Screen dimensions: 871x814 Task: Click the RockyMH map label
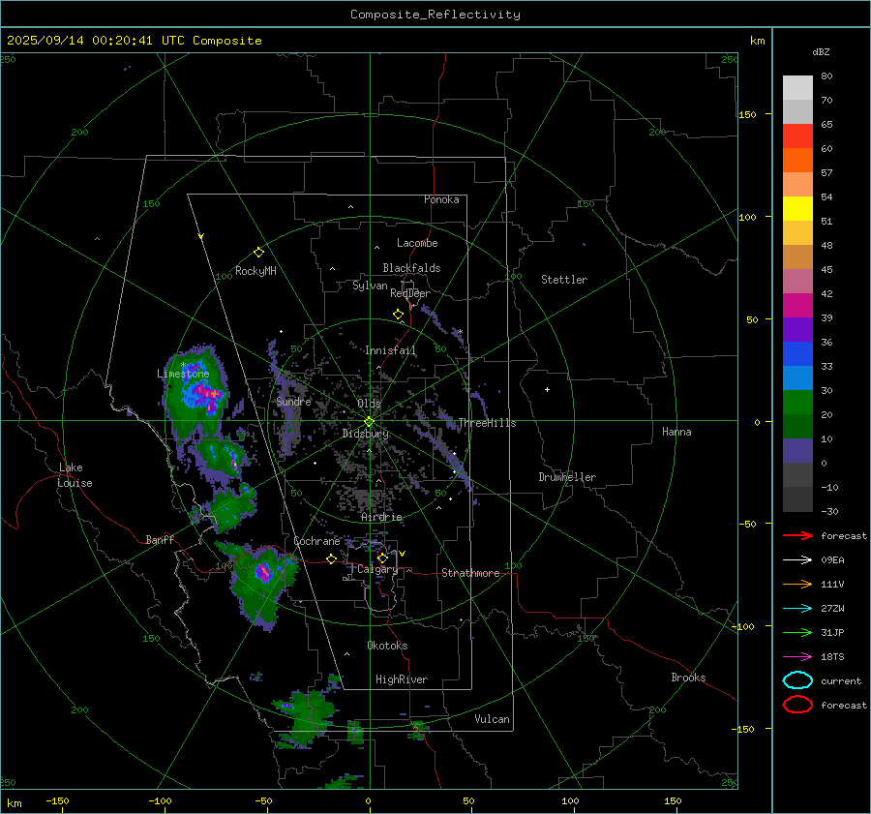point(255,271)
